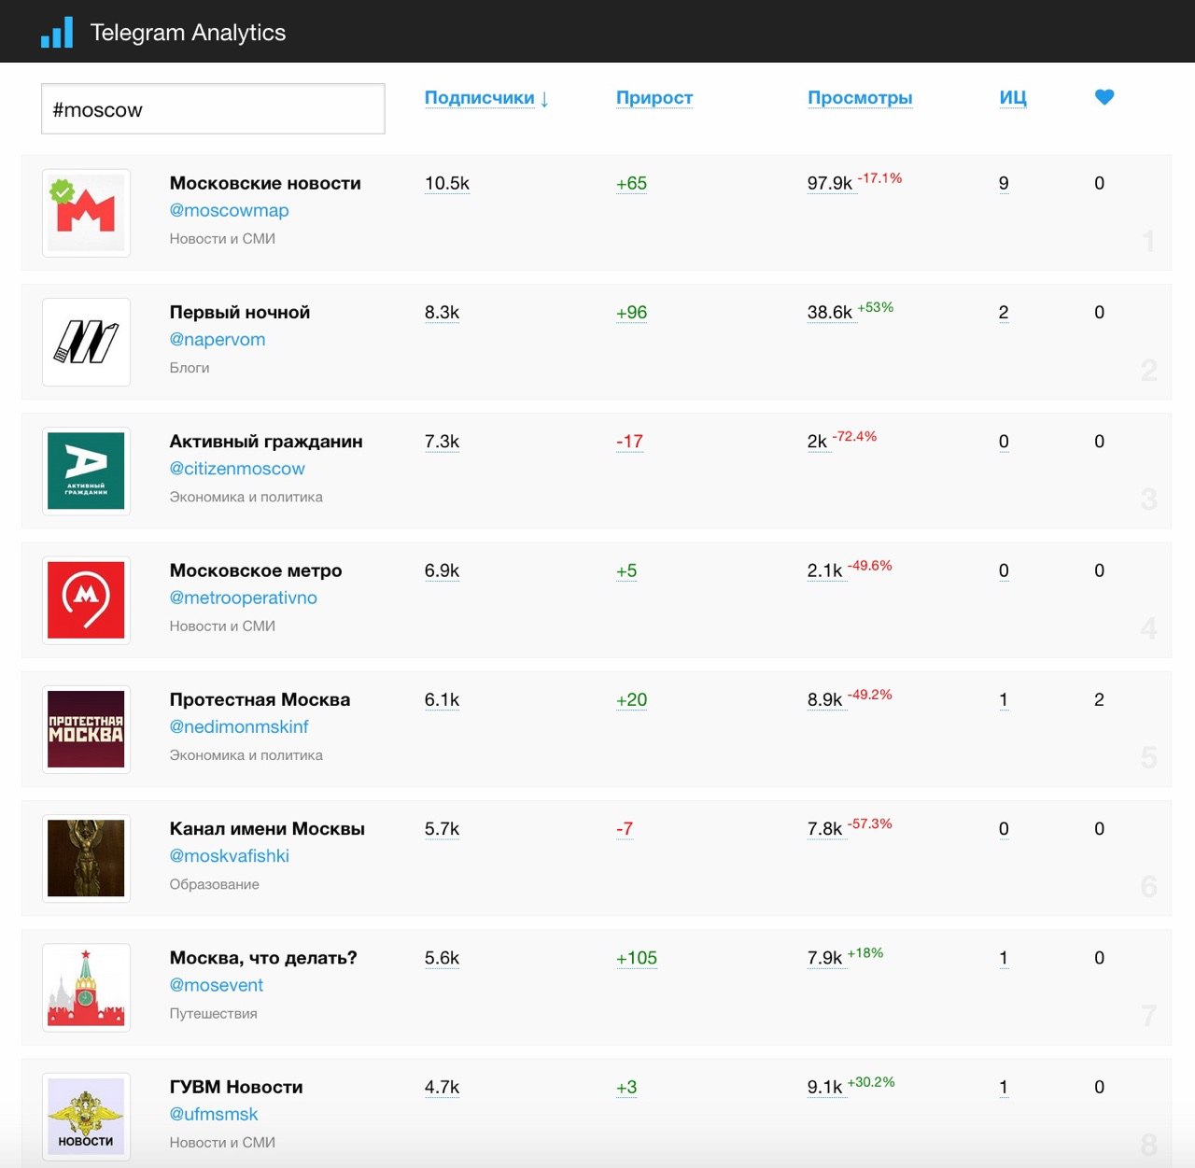Click 8.9k views value
The image size is (1195, 1168).
pos(824,699)
